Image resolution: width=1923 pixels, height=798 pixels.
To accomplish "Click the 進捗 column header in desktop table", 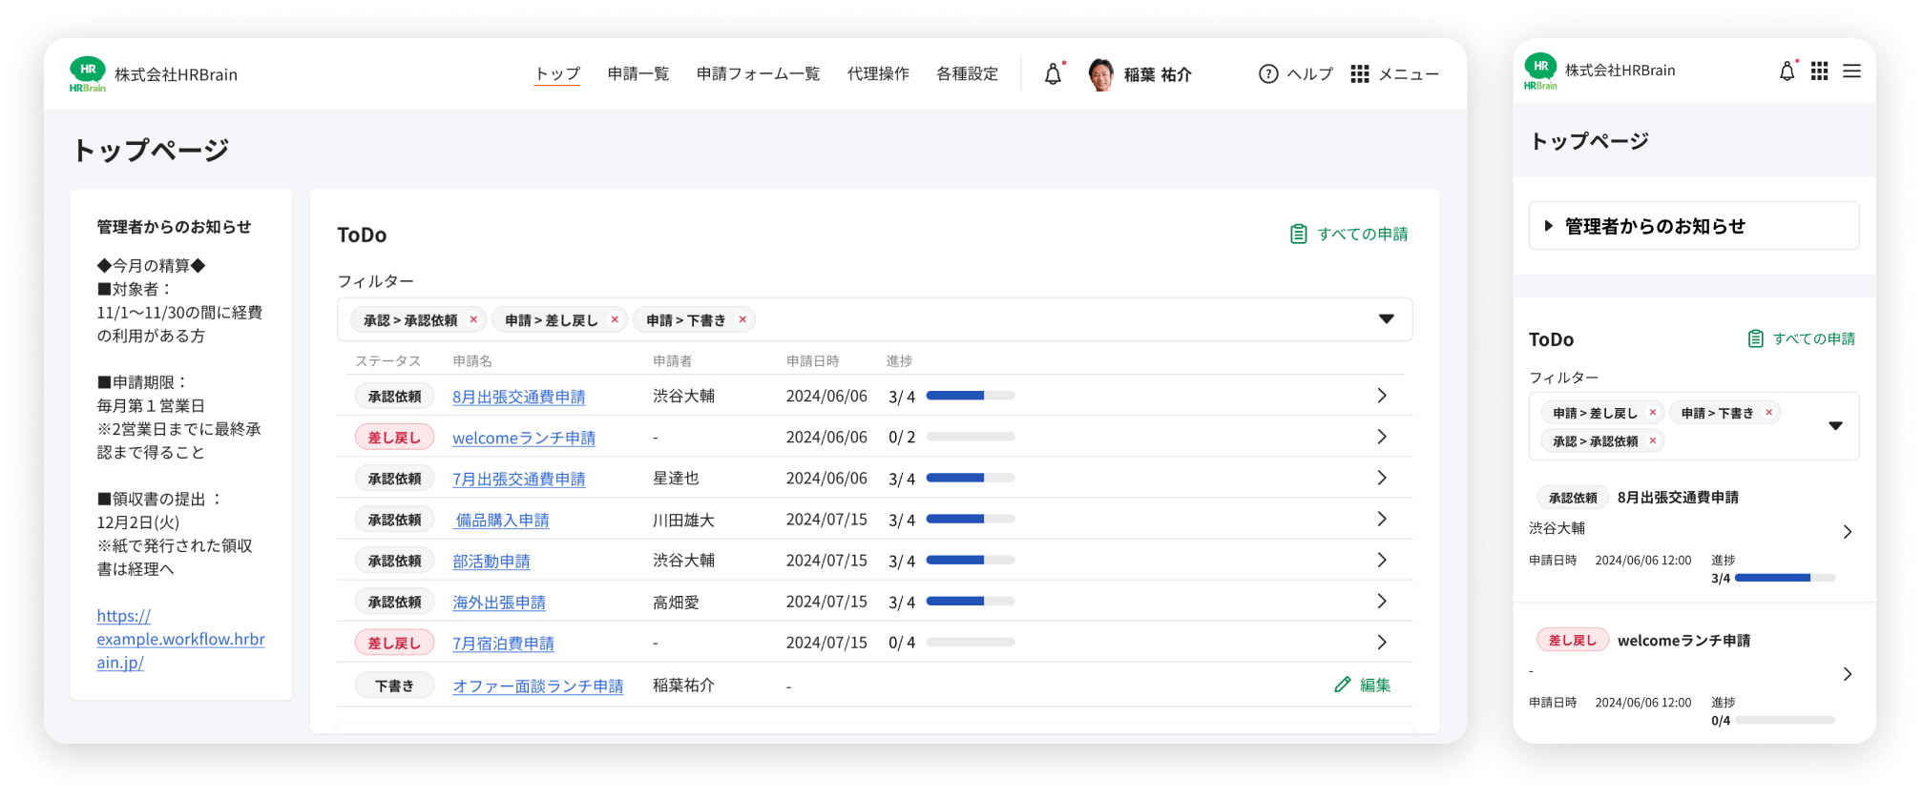I will point(899,360).
